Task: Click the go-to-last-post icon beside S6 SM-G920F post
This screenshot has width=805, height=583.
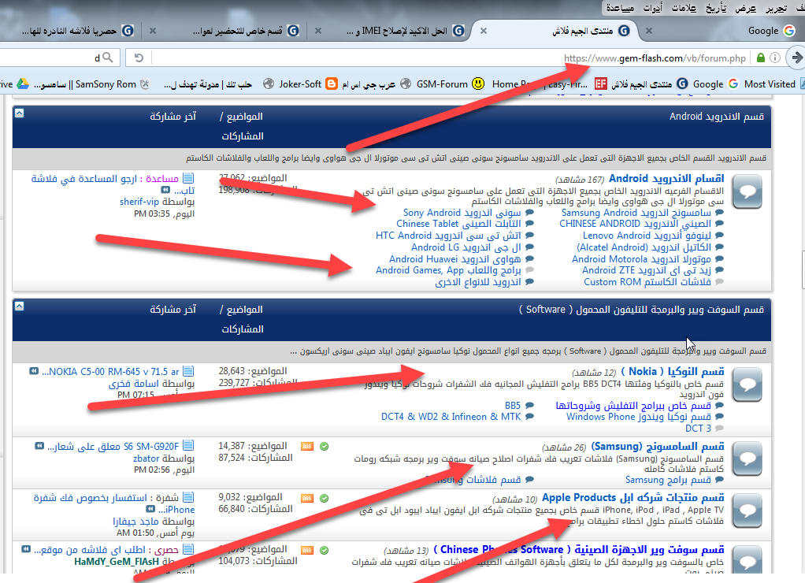Action: 39,446
